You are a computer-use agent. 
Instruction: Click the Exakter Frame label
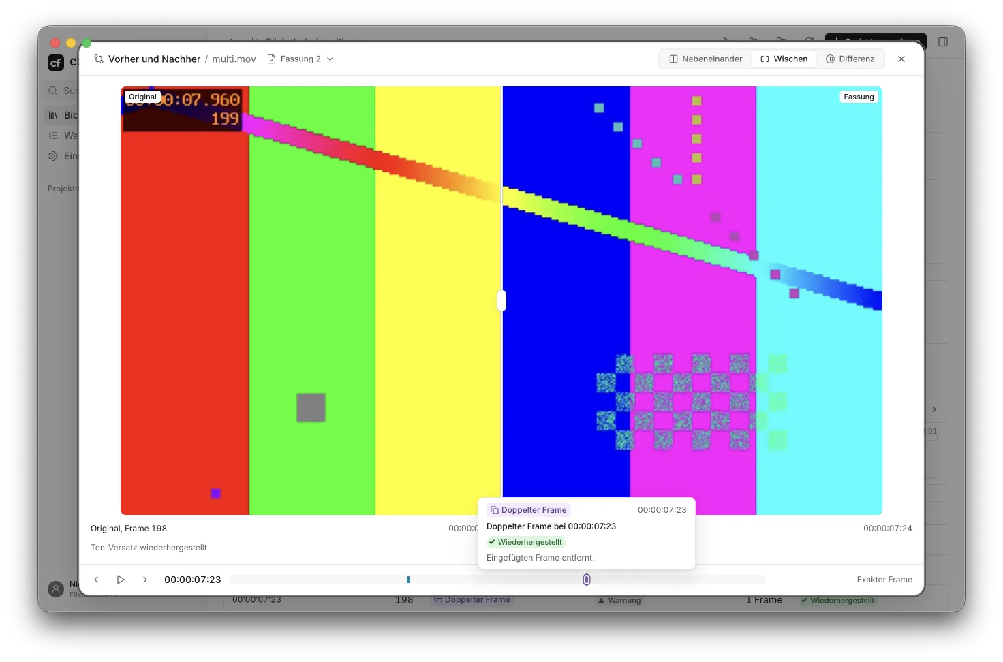coord(884,580)
